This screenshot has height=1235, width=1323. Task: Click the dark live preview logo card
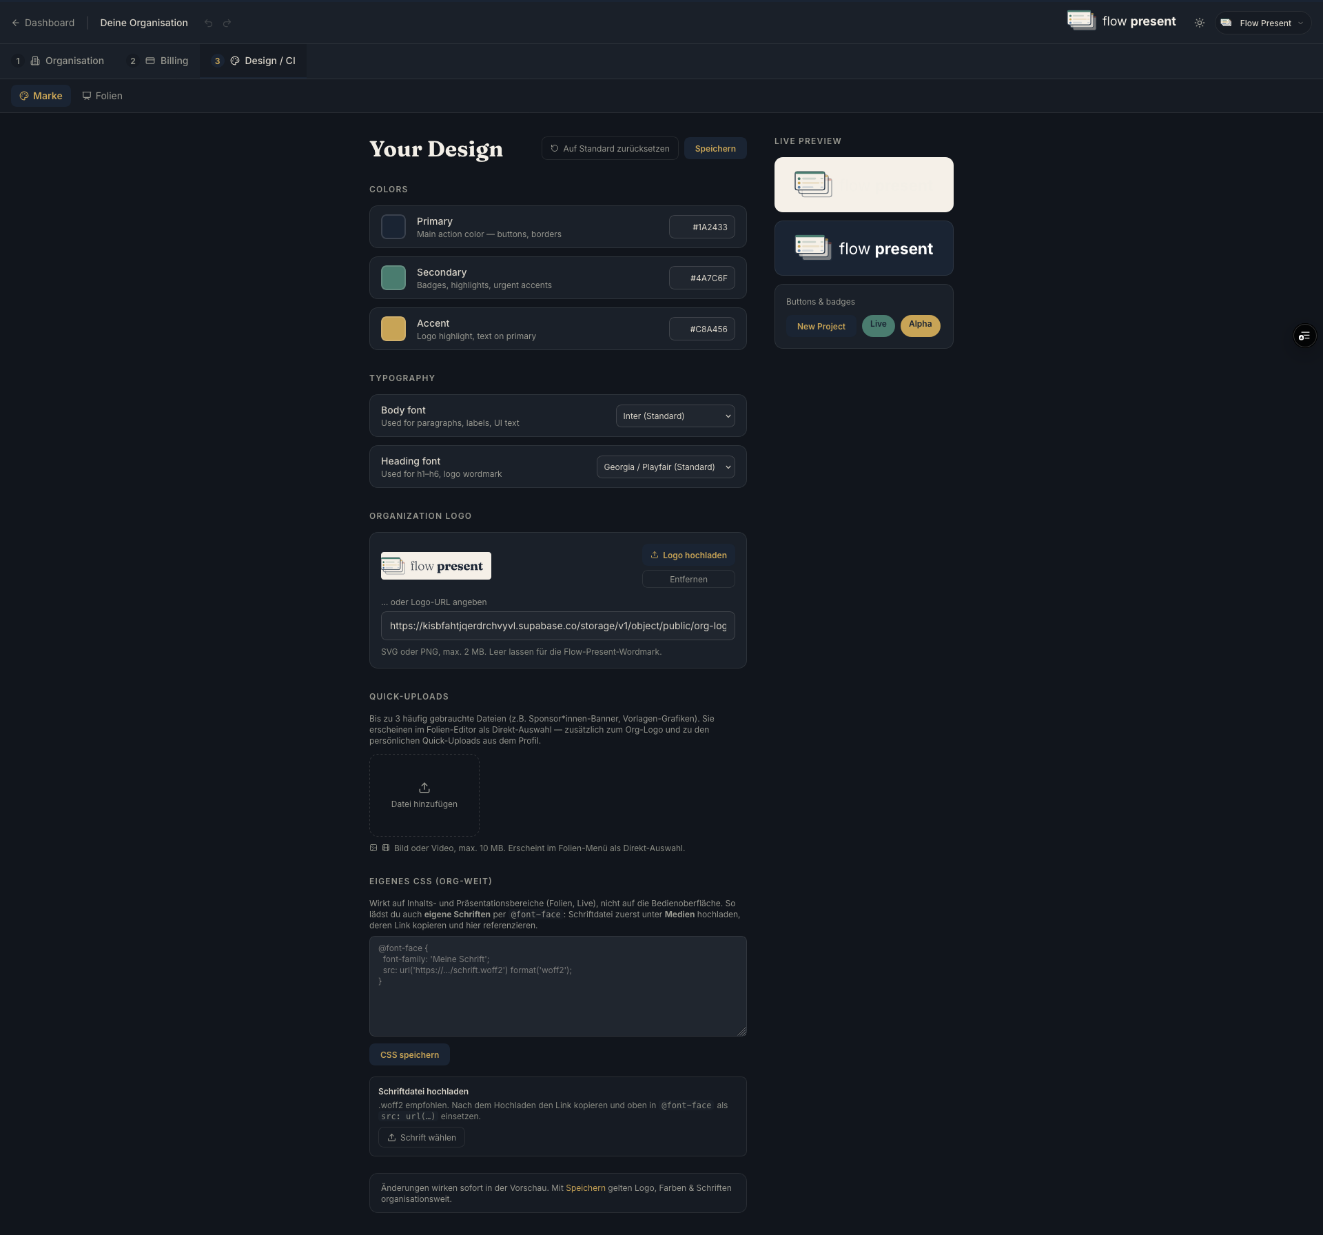pos(864,248)
